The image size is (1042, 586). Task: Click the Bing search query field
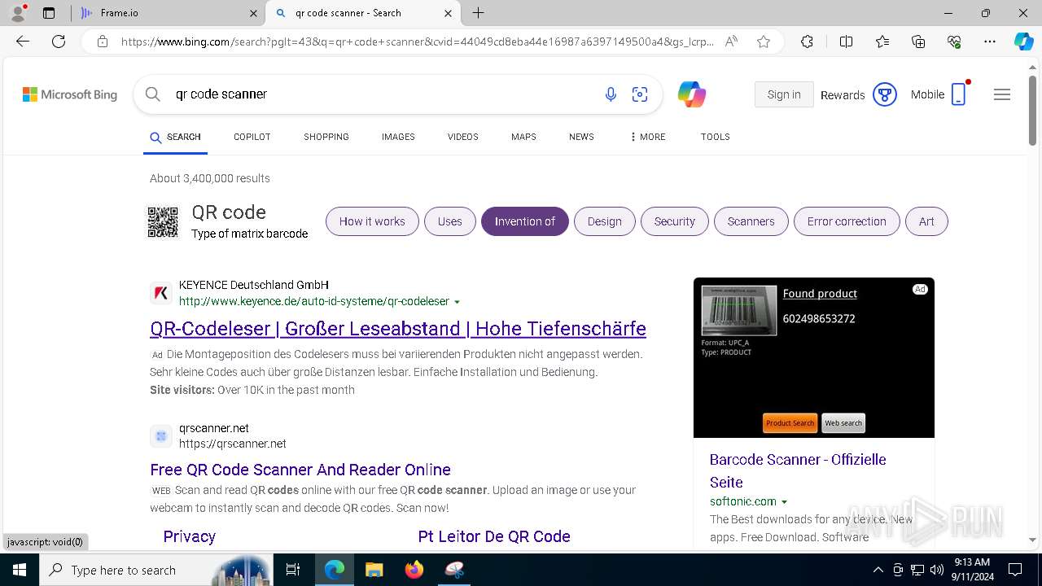click(383, 94)
